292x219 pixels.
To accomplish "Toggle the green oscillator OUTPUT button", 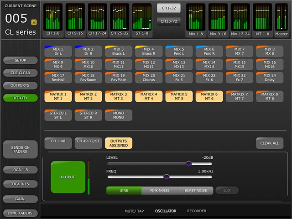I will point(68,177).
